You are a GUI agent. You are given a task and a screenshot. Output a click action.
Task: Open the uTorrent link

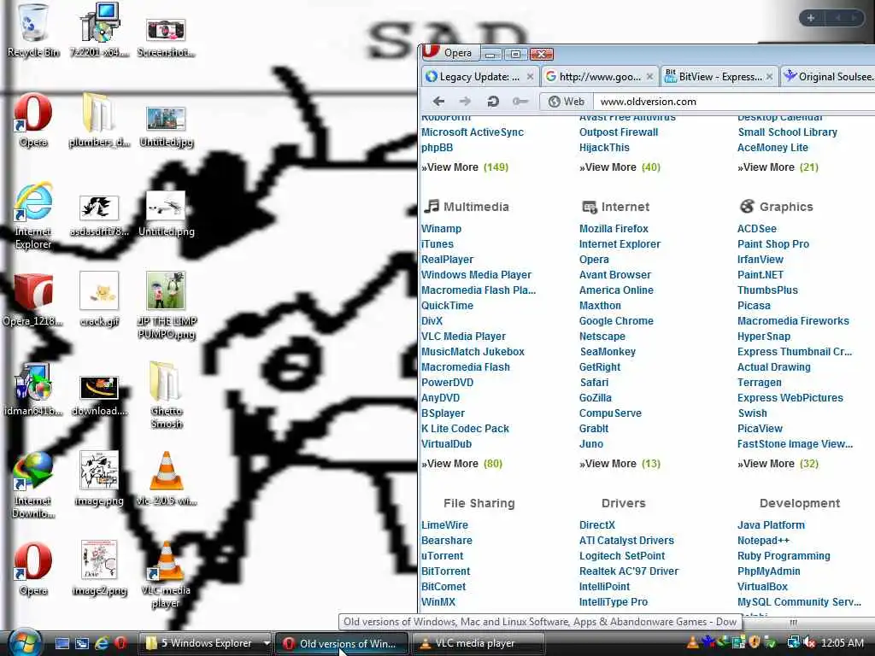(443, 556)
